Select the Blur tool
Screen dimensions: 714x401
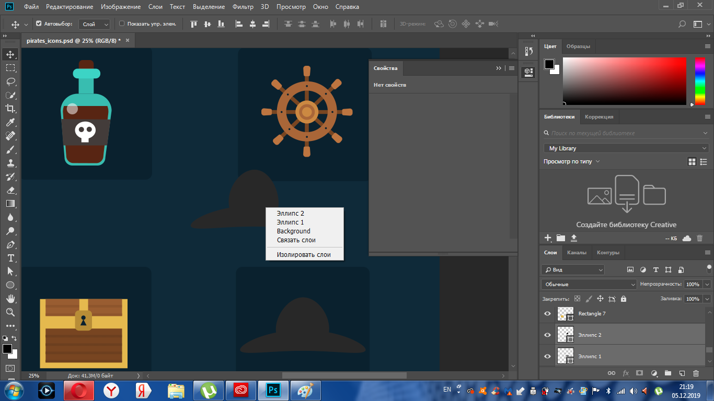[x=10, y=217]
